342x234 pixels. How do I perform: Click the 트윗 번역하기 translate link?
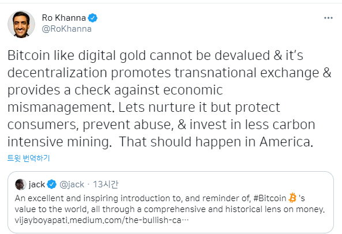[29, 158]
